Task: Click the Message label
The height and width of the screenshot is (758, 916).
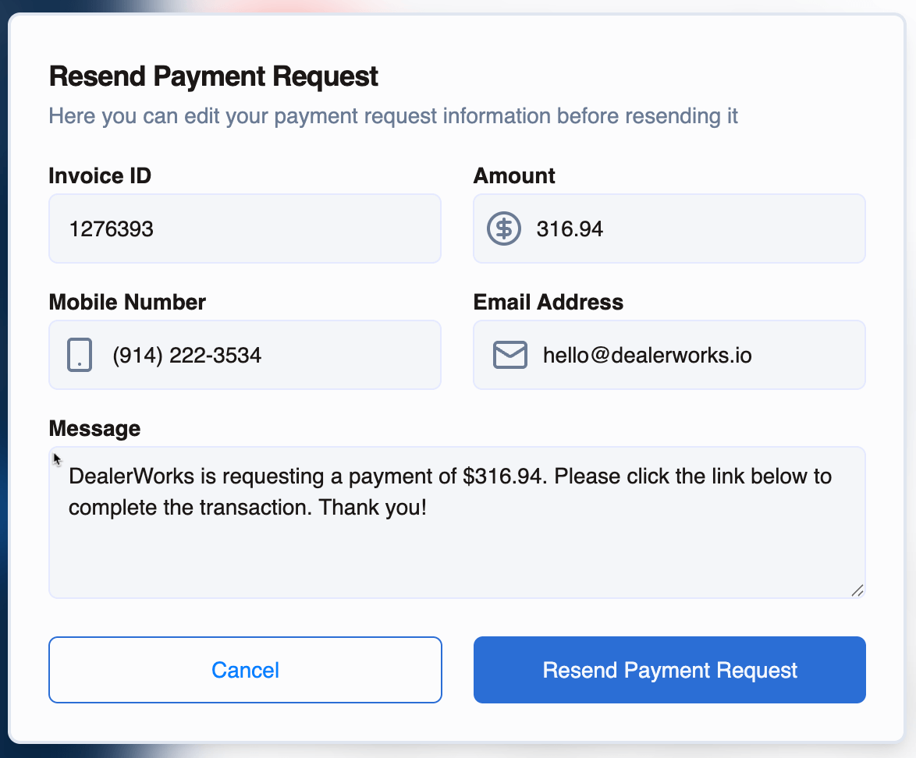Action: 94,428
